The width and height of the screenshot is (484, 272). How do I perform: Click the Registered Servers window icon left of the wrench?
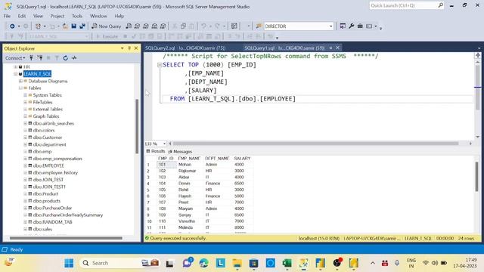pyautogui.click(x=343, y=26)
